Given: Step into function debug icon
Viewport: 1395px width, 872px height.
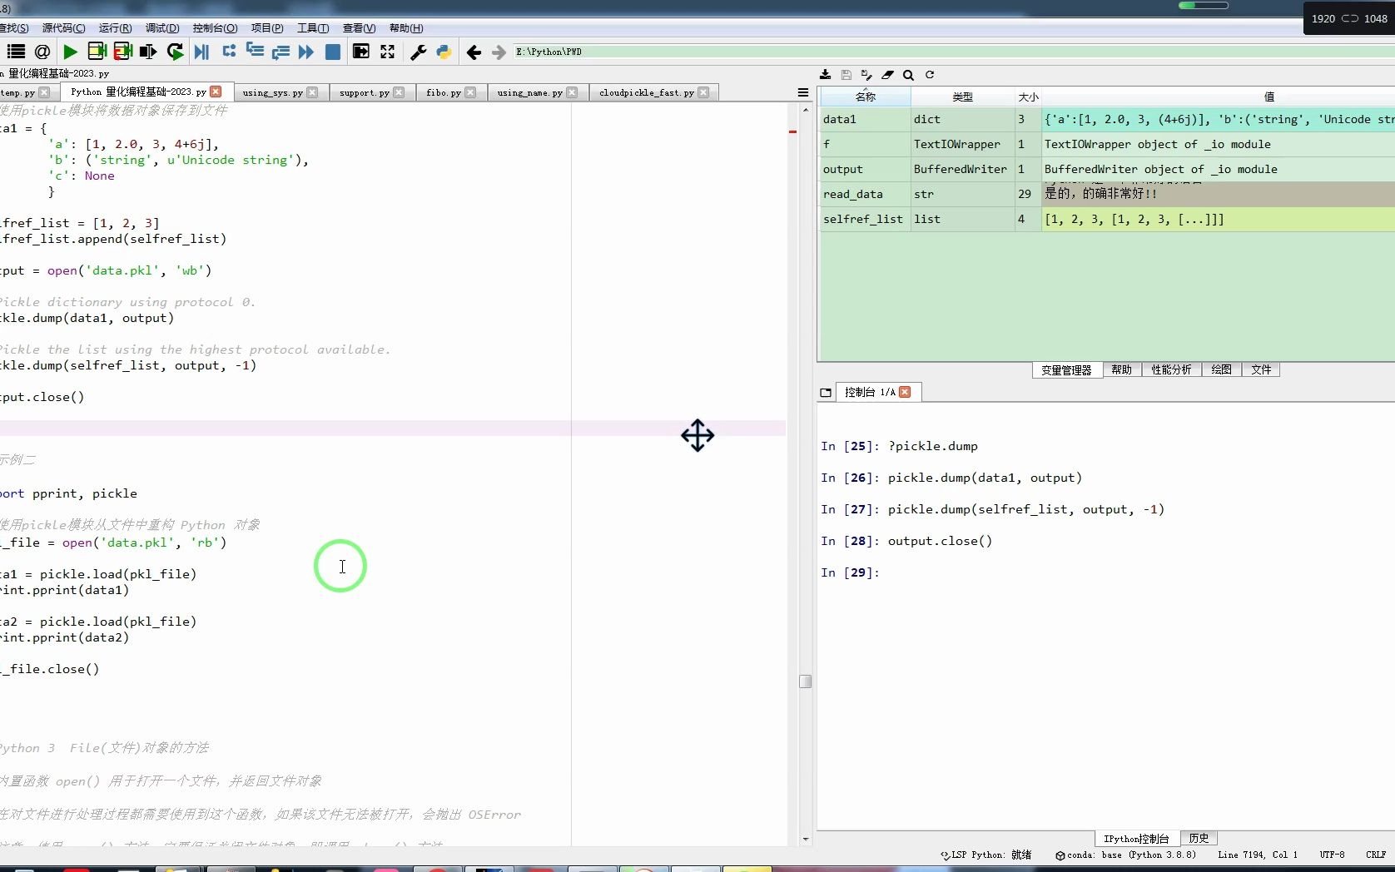Looking at the screenshot, I should pyautogui.click(x=255, y=52).
